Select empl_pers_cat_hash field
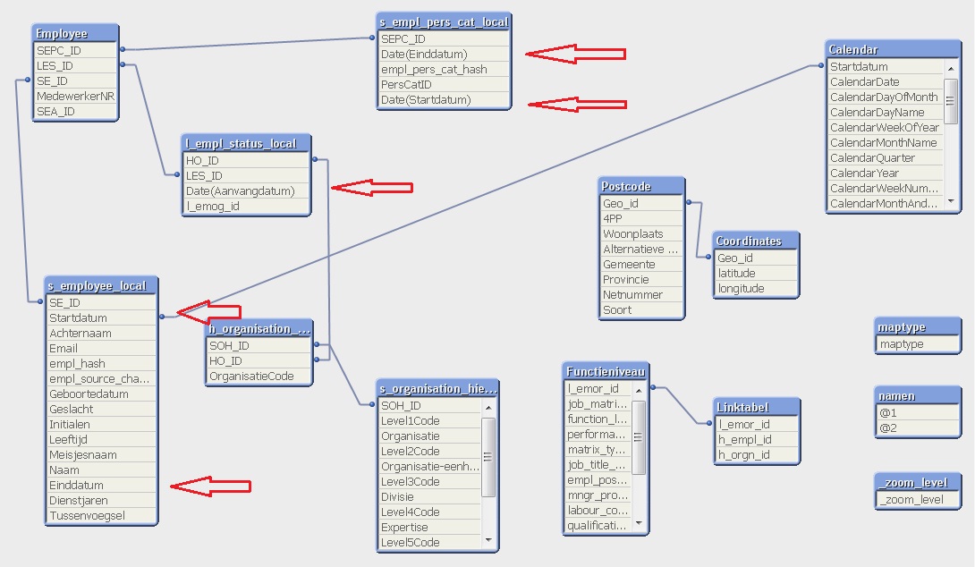The width and height of the screenshot is (975, 567). point(444,70)
